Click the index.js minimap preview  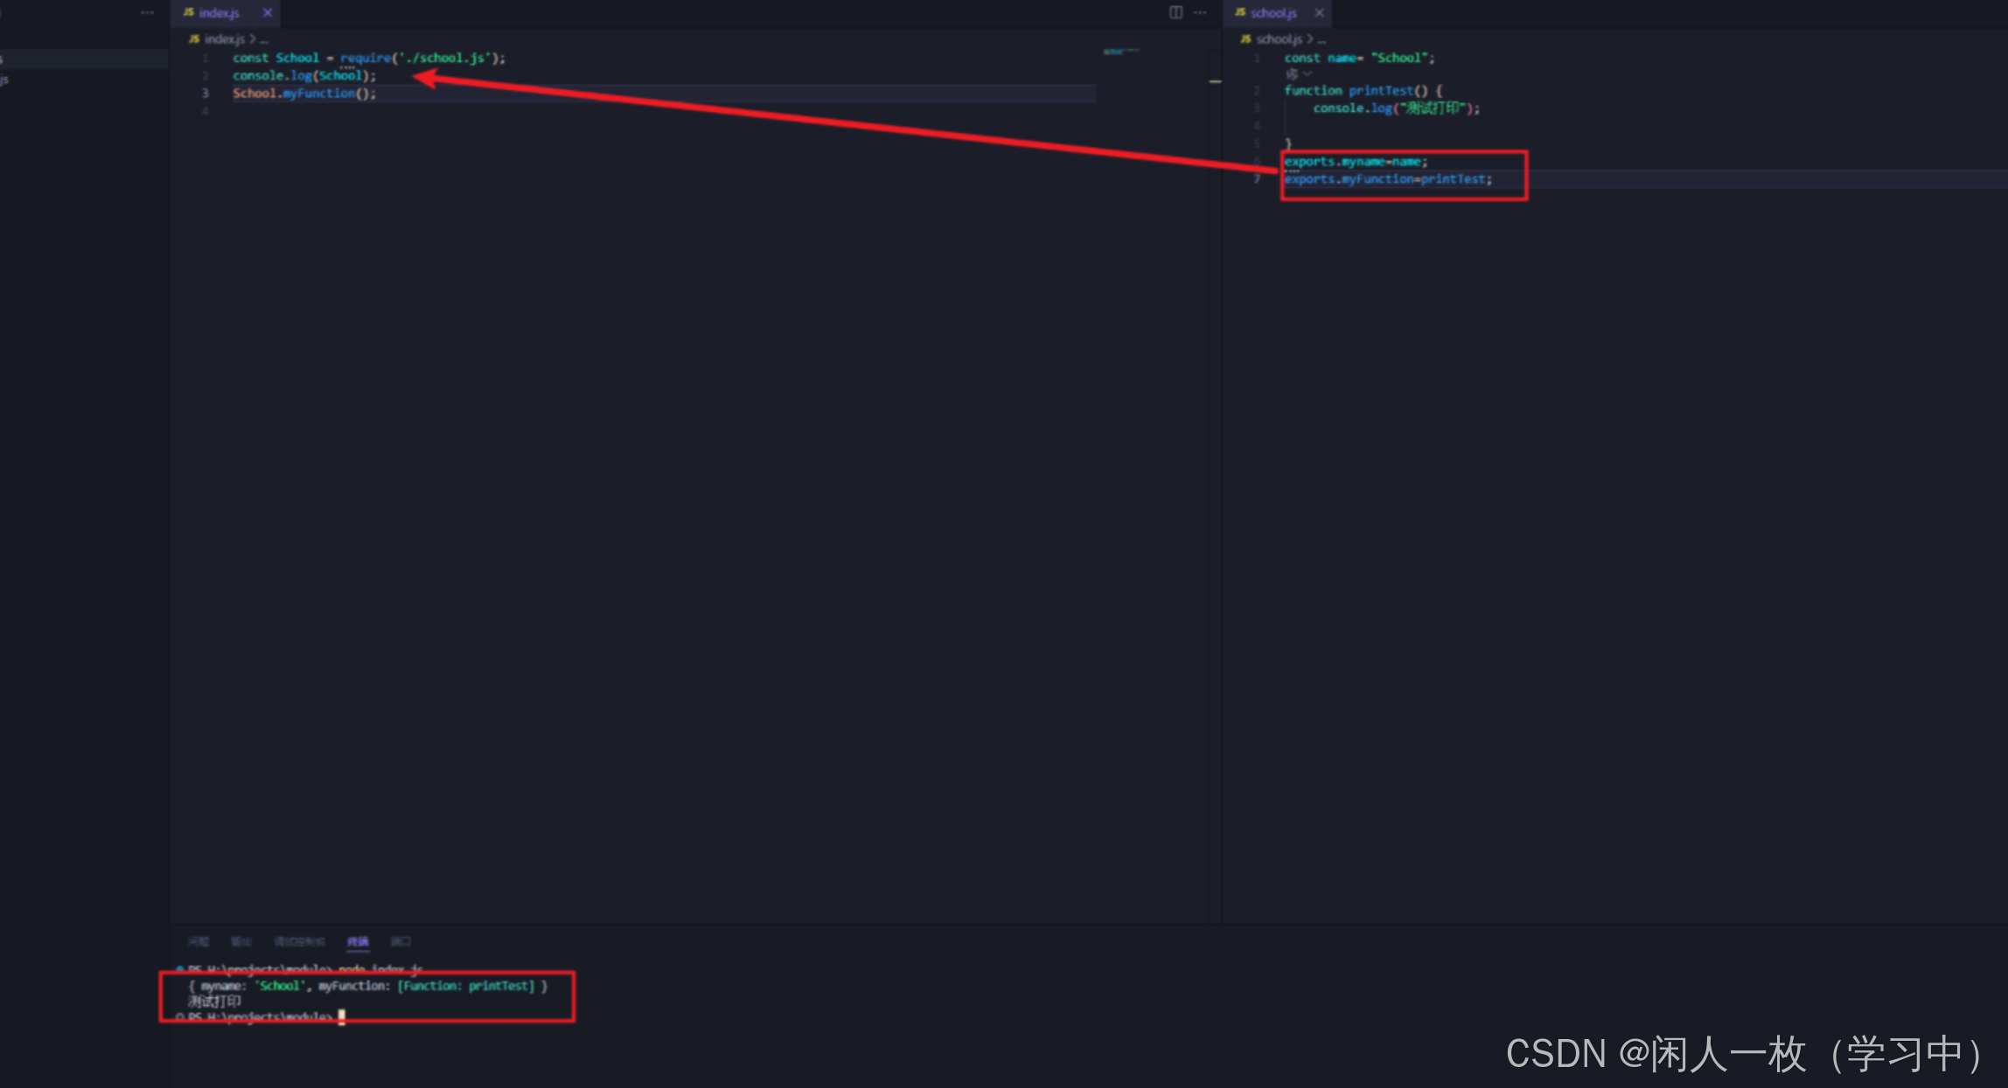1120,52
